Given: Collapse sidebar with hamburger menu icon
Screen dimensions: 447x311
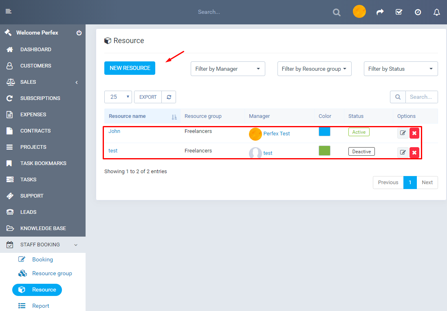Looking at the screenshot, I should click(x=9, y=11).
